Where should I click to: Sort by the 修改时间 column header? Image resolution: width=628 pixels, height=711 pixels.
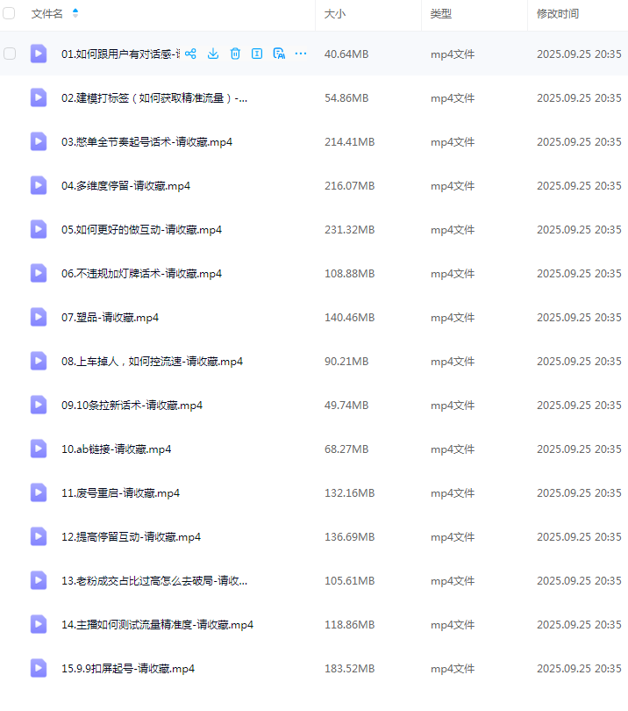[558, 14]
